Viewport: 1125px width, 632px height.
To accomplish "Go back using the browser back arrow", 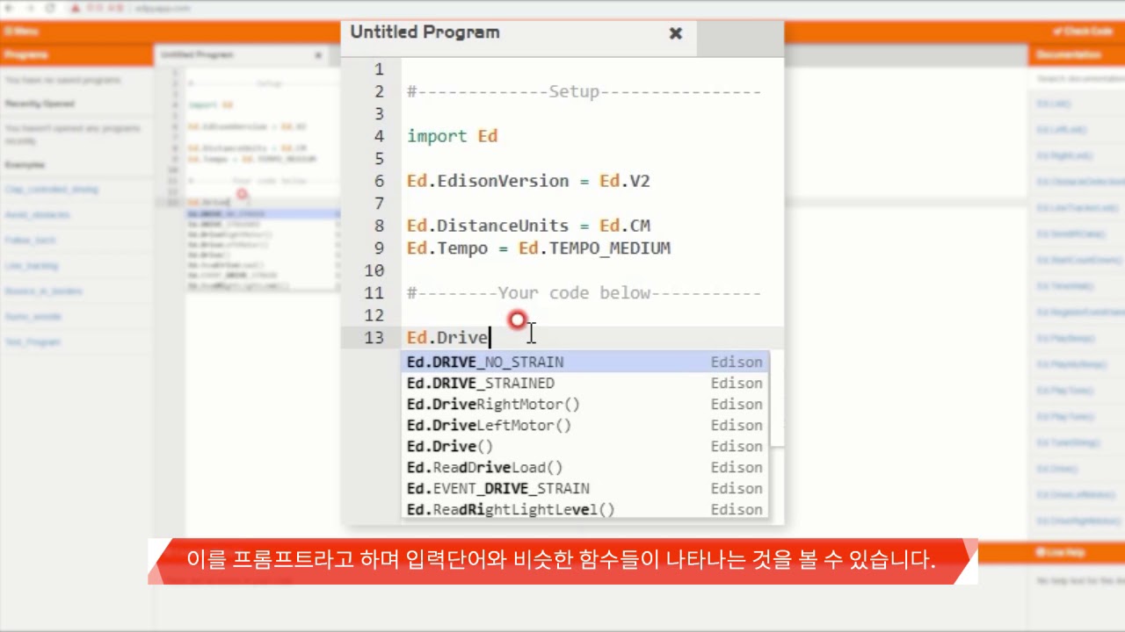I will coord(9,8).
